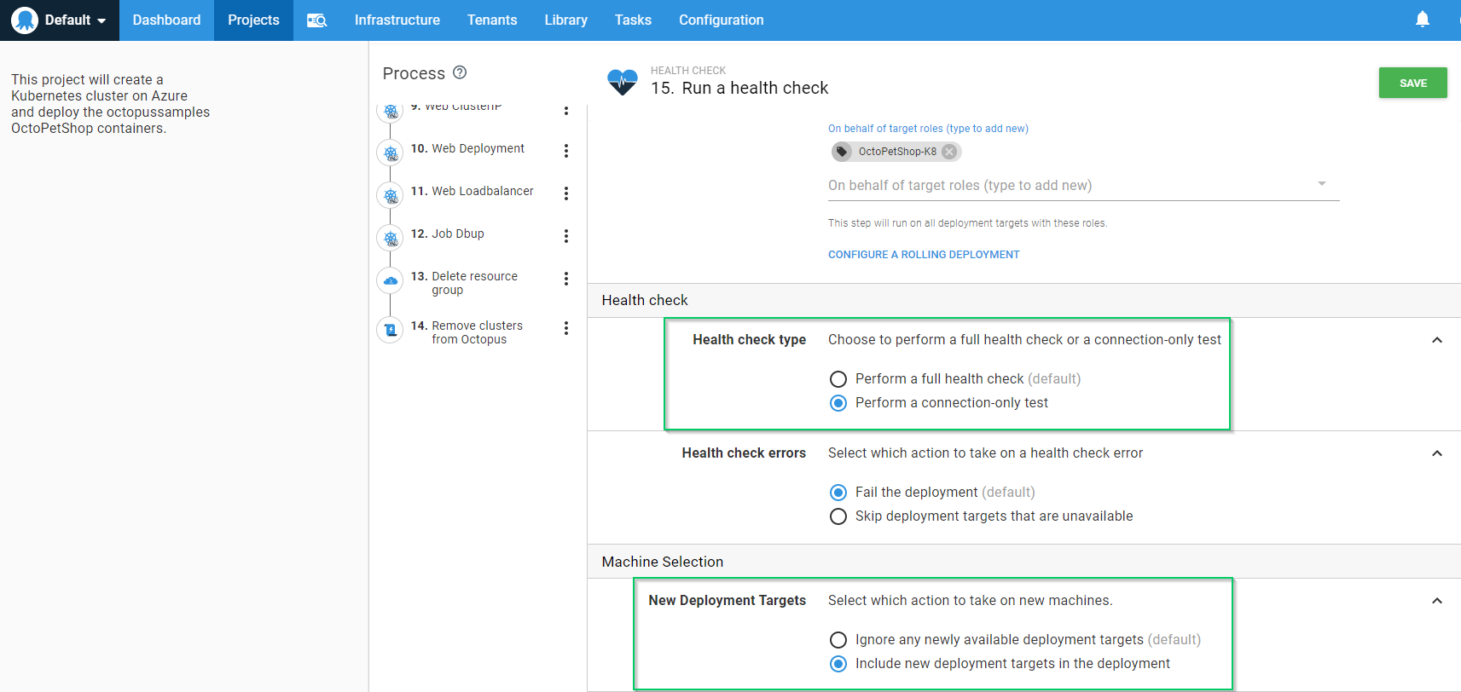Screen dimensions: 1461x692
Task: Open the search icon in the navigation bar
Action: pyautogui.click(x=316, y=20)
